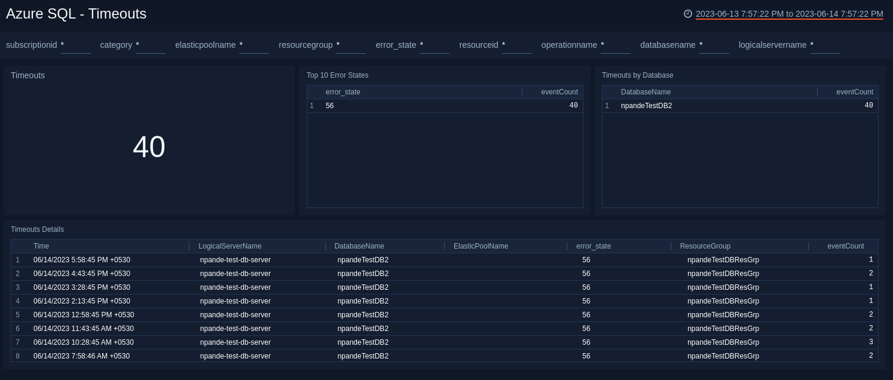893x380 pixels.
Task: Edit the elasticpoolname filter field
Action: [254, 45]
